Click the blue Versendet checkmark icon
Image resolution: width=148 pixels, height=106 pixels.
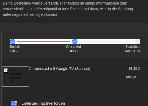pos(75,41)
